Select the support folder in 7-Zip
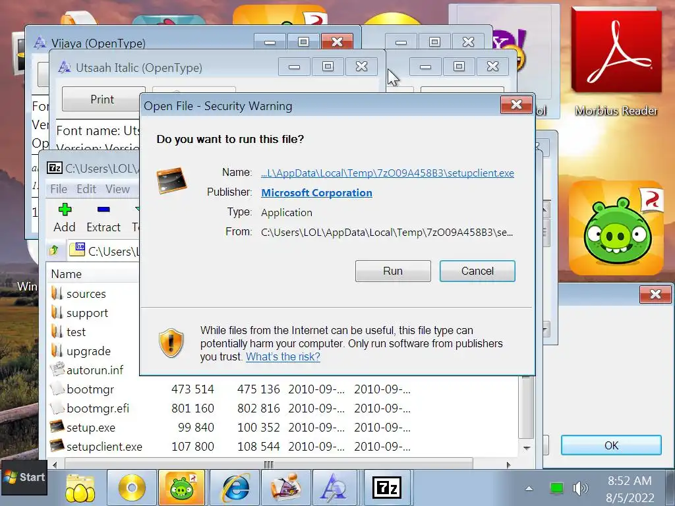The height and width of the screenshot is (506, 675). coord(87,313)
